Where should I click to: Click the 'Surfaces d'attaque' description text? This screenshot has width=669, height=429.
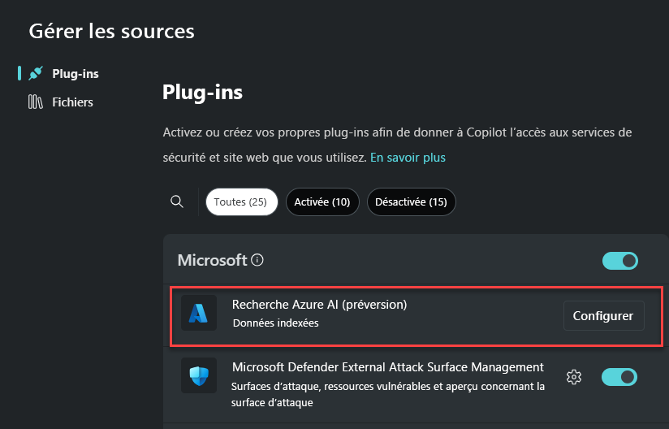[388, 394]
